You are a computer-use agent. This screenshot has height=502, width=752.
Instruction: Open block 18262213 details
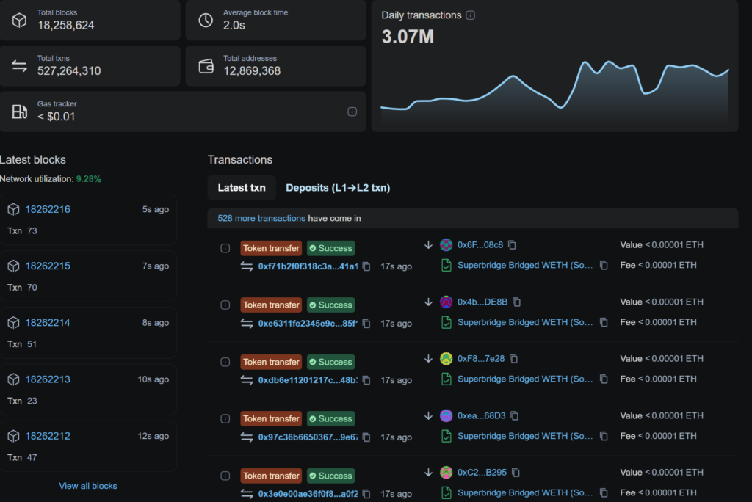(48, 379)
